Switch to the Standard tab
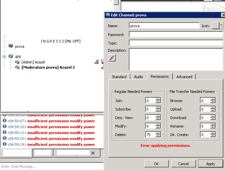 point(119,77)
